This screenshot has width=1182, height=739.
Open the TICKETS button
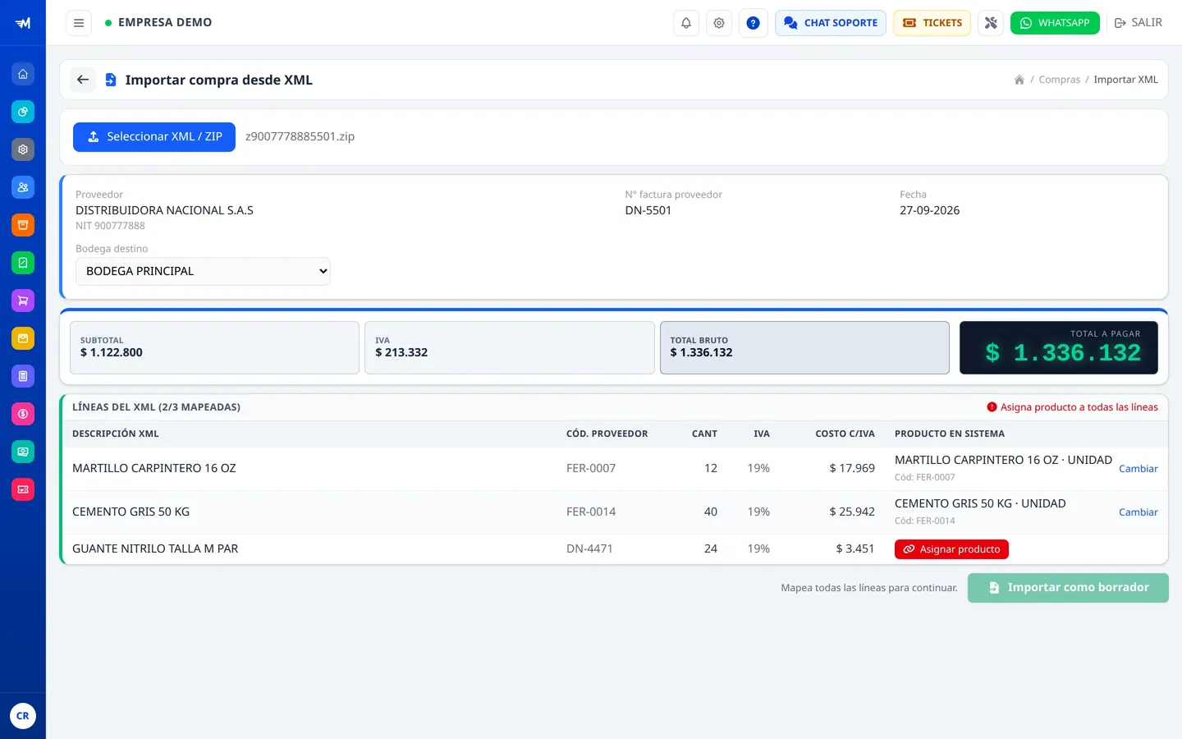pos(932,23)
